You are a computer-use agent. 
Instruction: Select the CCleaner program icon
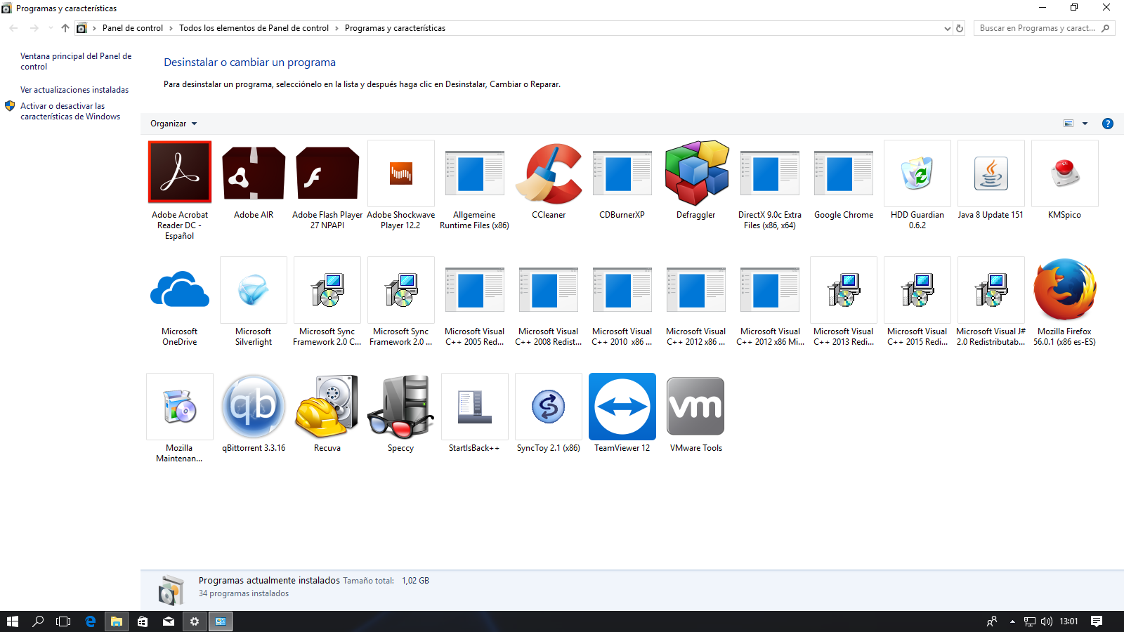549,173
